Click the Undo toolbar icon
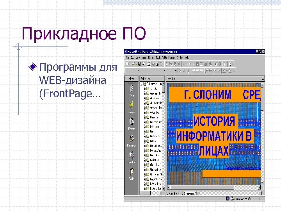The width and height of the screenshot is (281, 211). [184, 64]
